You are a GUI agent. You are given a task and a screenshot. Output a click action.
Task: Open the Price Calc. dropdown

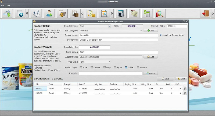pos(109,62)
